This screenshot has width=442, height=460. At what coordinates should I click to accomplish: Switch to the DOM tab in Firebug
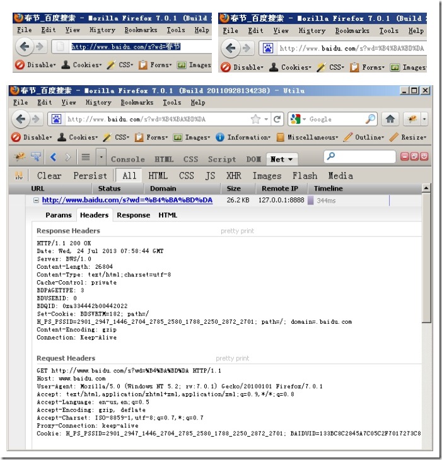click(253, 159)
